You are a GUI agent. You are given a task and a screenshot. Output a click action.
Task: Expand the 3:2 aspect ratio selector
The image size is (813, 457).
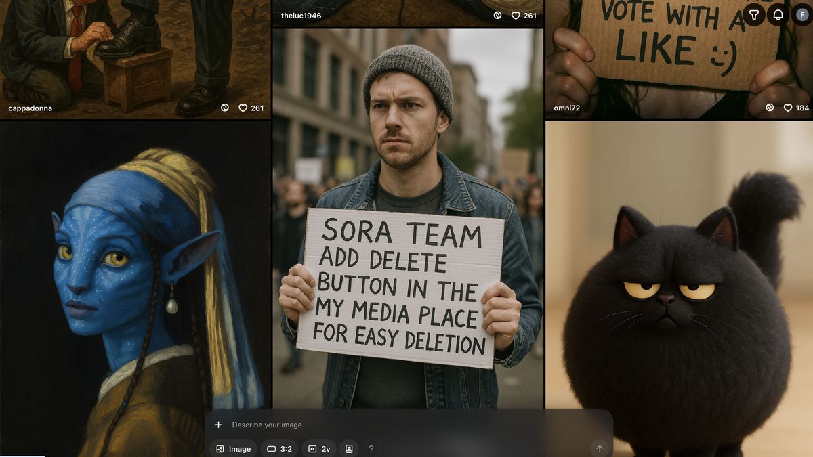click(279, 448)
